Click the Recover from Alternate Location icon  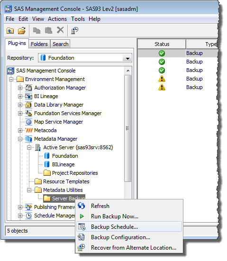81,248
